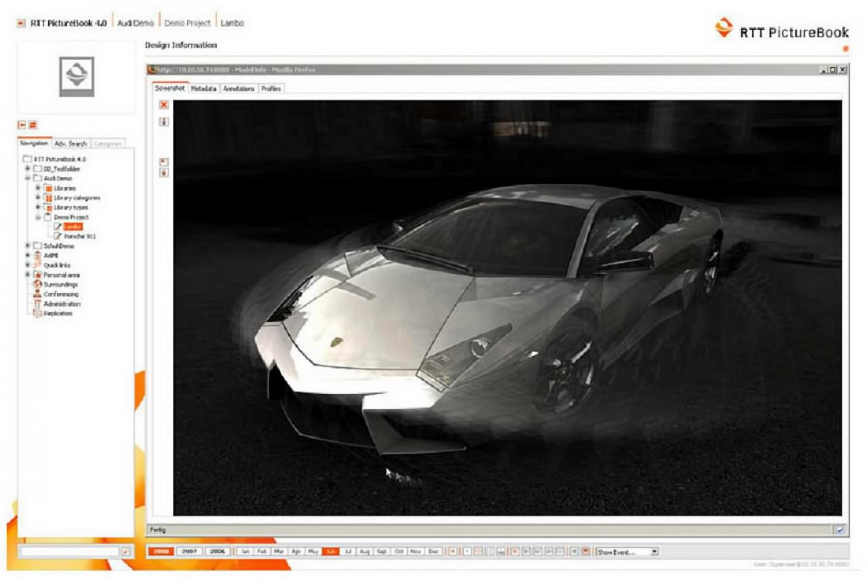The image size is (868, 578).
Task: Select the Screenshot tab
Action: (x=170, y=88)
